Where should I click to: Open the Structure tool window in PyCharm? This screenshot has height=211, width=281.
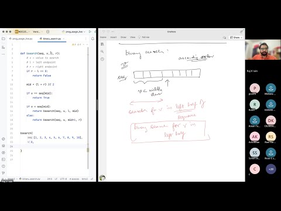[x=4, y=47]
